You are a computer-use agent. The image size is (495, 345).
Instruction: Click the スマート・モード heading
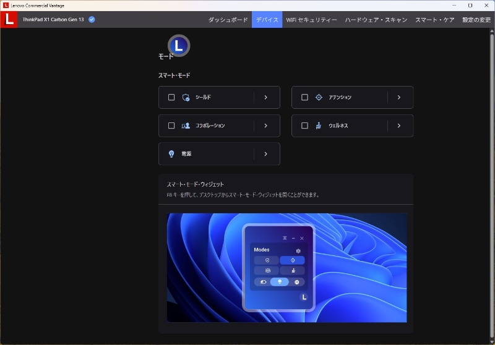174,75
